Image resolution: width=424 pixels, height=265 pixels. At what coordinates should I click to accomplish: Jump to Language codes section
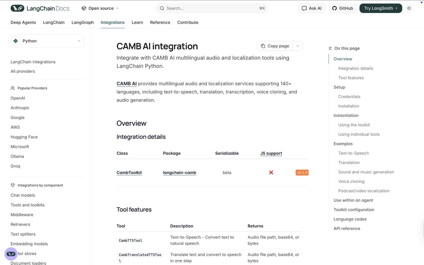coord(350,219)
